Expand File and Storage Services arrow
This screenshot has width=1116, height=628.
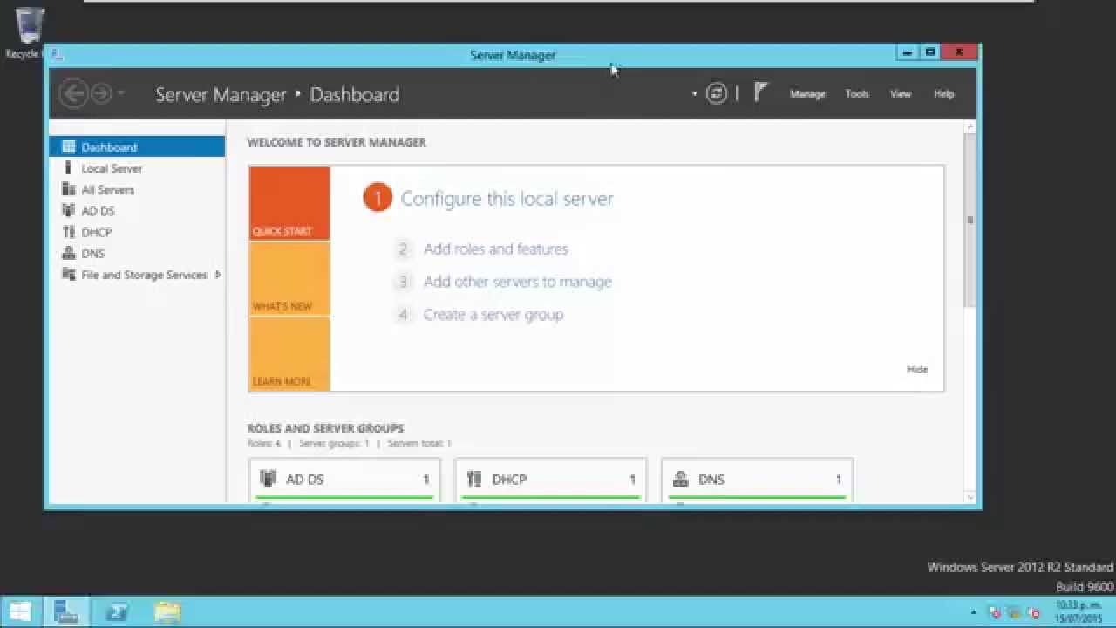(x=217, y=275)
